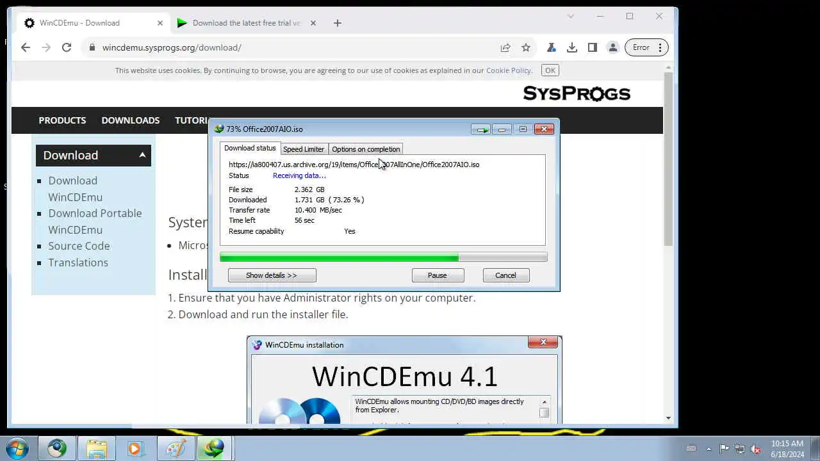Open the Cookie Policy link
The image size is (820, 461).
(508, 70)
